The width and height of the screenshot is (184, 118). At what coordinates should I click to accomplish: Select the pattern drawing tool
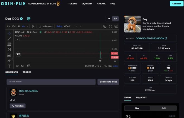point(9,50)
